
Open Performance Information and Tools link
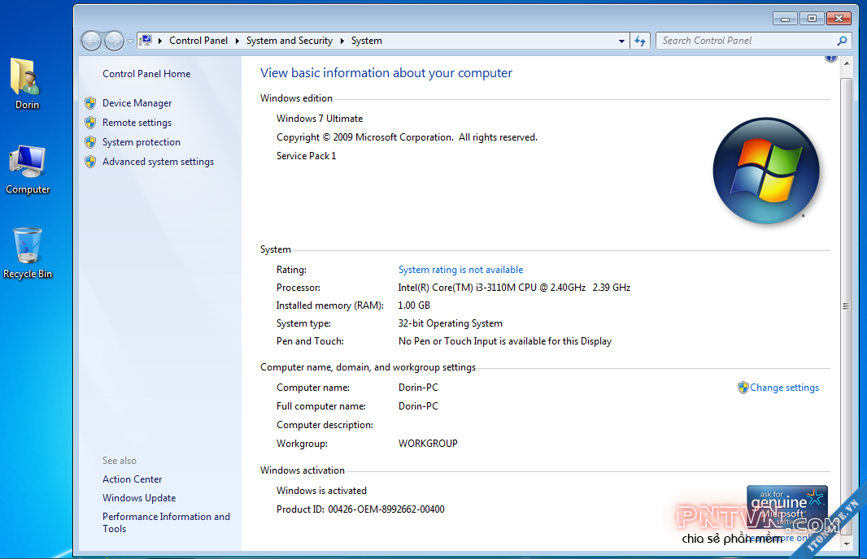[166, 522]
